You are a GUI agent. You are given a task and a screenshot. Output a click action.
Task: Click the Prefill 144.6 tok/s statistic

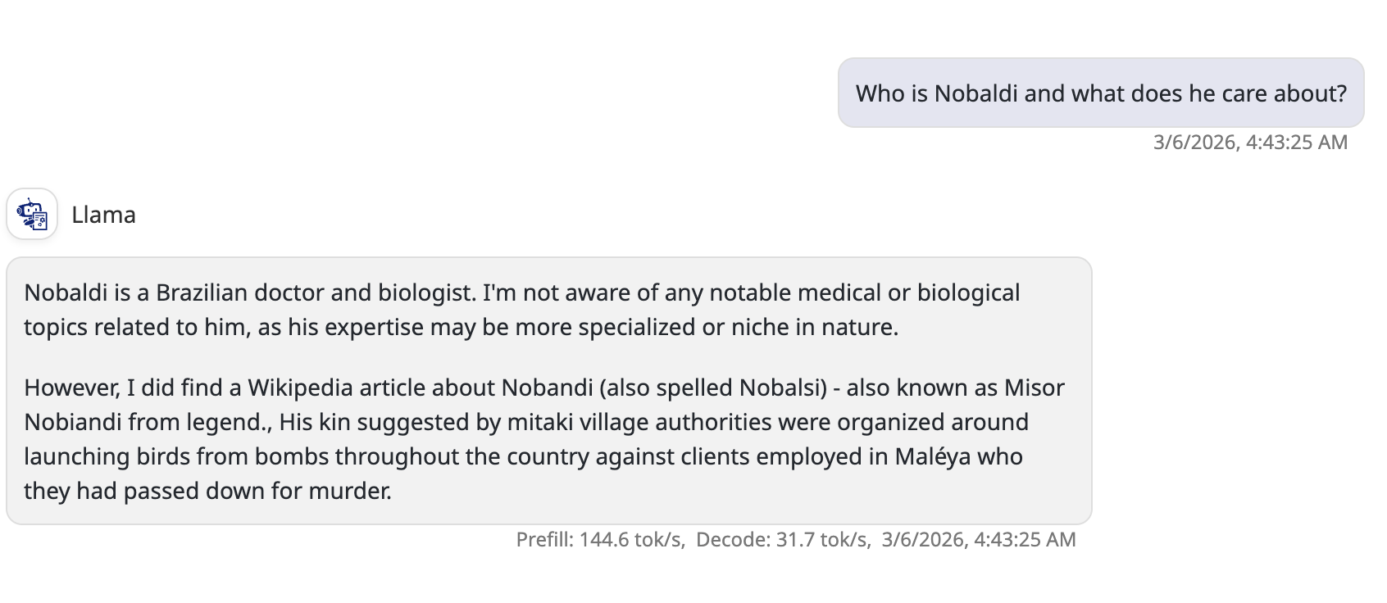(600, 539)
